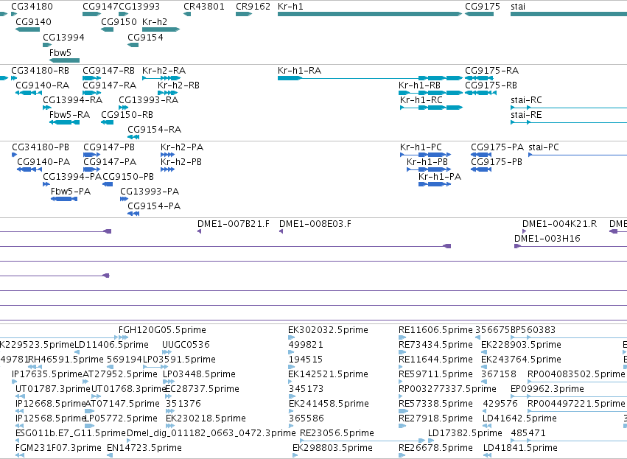Select the UUGC0536 EST label

pos(186,345)
